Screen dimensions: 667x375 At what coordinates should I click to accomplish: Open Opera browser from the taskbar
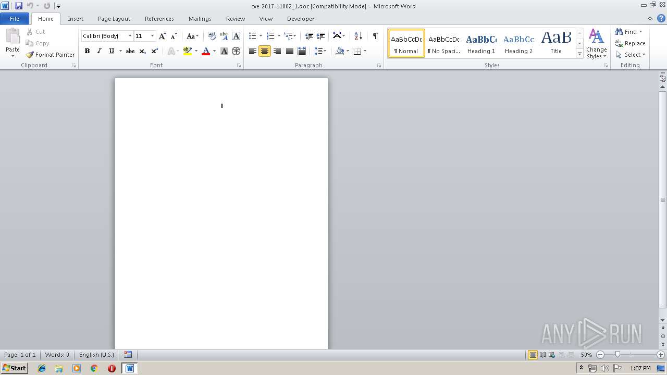click(x=112, y=368)
